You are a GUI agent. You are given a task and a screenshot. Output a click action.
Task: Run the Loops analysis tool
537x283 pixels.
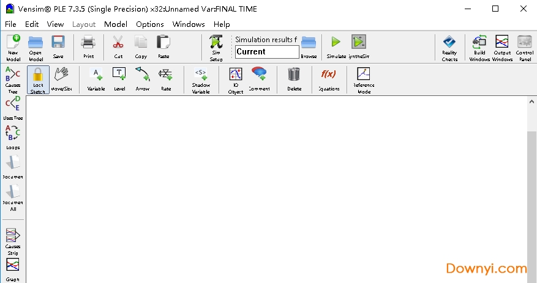tap(12, 137)
